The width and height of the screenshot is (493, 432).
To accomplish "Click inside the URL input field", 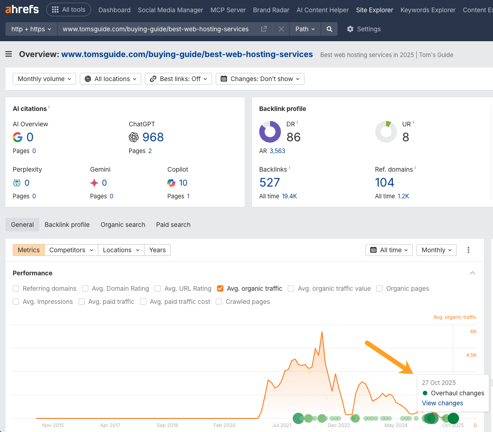I will pos(155,29).
